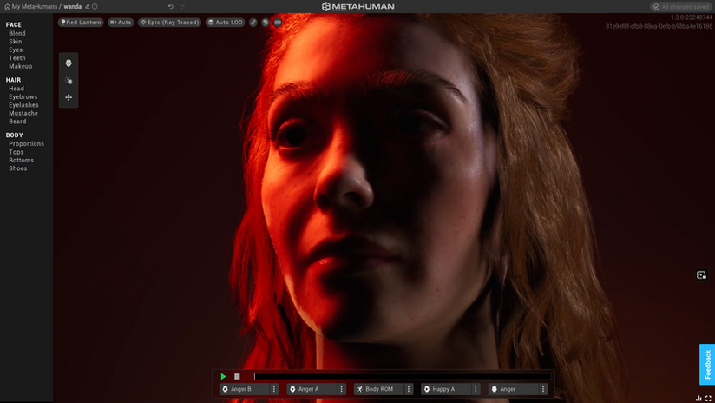Open the Beard hair section
This screenshot has width=715, height=403.
pyautogui.click(x=17, y=122)
